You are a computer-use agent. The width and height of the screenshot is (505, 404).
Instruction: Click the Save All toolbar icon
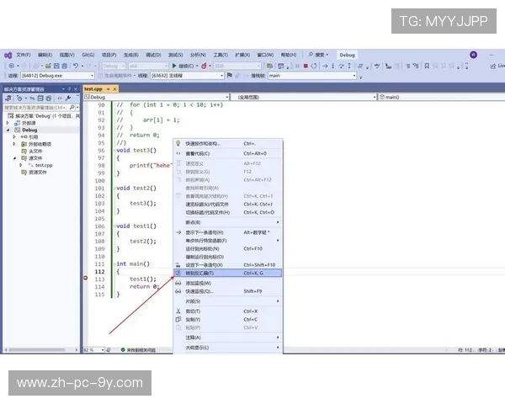click(65, 66)
